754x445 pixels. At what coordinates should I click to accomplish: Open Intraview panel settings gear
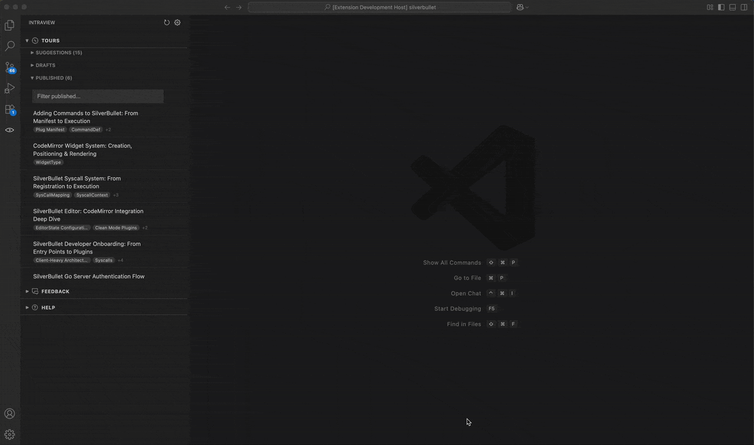[x=177, y=22]
